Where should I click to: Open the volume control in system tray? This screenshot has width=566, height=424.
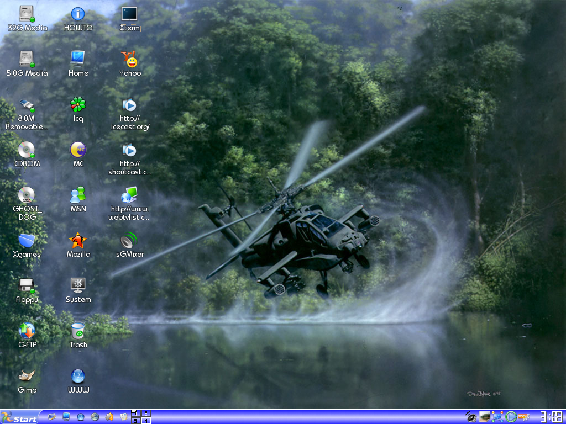(x=471, y=416)
